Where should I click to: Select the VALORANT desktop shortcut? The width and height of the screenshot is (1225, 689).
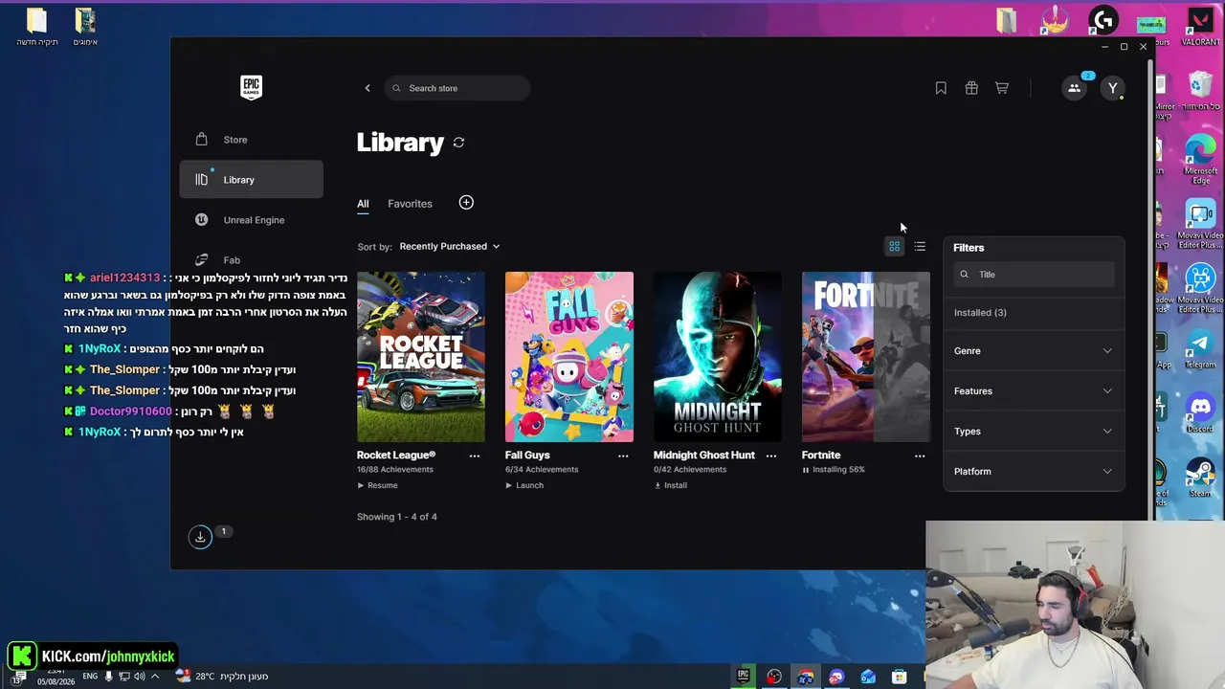click(x=1200, y=27)
